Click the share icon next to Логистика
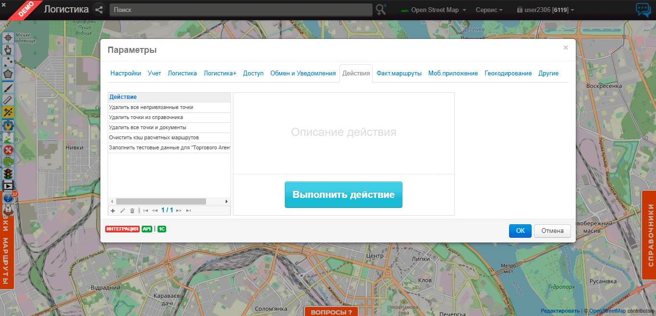 pos(99,10)
